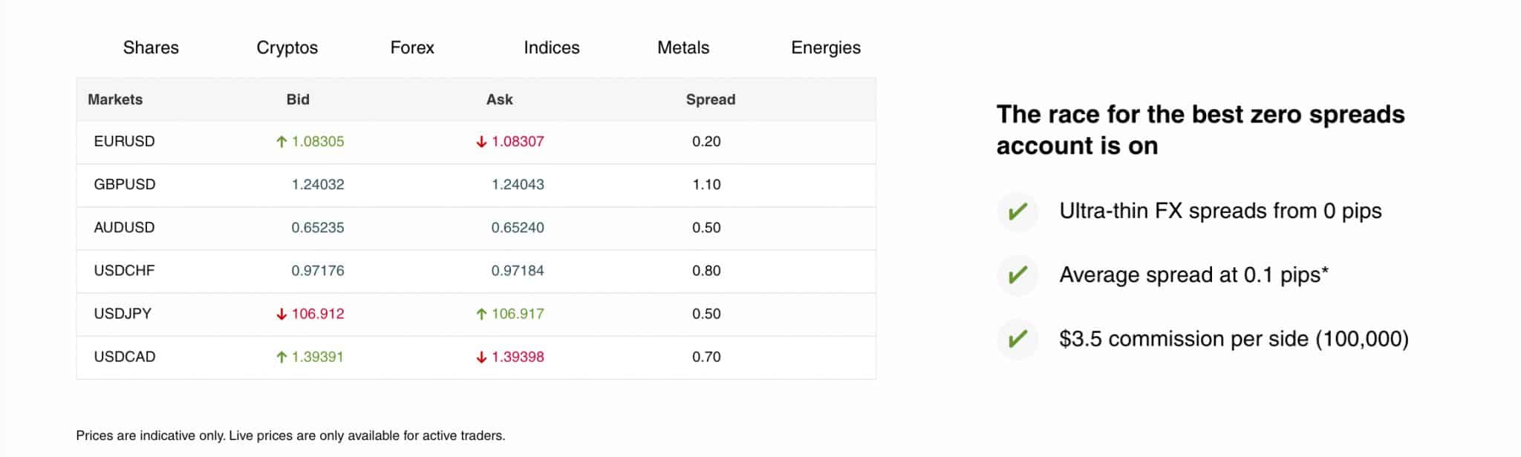Select the GBPUSD market row

point(125,185)
